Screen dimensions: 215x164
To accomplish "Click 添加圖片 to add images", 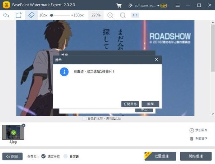I will pyautogui.click(x=199, y=130).
